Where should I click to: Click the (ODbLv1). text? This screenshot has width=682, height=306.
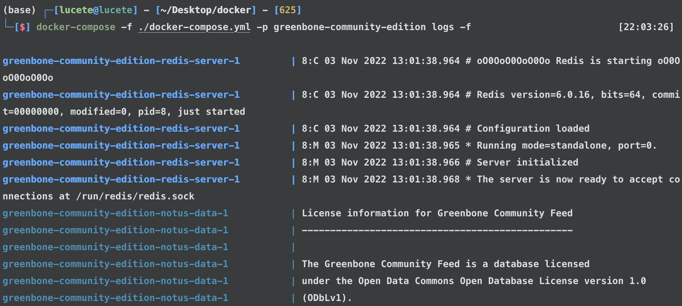327,298
